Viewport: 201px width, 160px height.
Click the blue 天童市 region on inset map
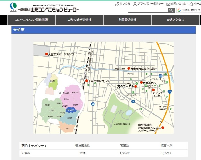[70, 110]
